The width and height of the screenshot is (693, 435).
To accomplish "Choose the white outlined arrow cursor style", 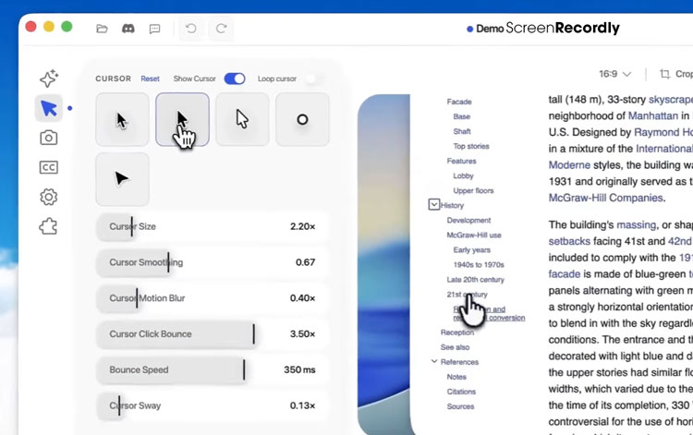I will (x=242, y=119).
